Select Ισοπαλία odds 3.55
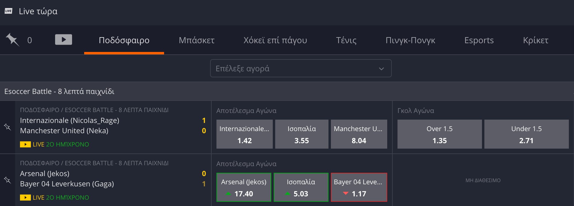Viewport: 574px width, 206px height. pyautogui.click(x=302, y=134)
